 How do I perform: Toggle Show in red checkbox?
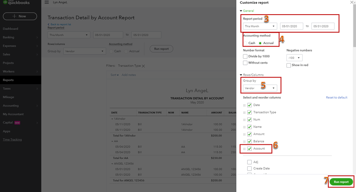pyautogui.click(x=289, y=65)
